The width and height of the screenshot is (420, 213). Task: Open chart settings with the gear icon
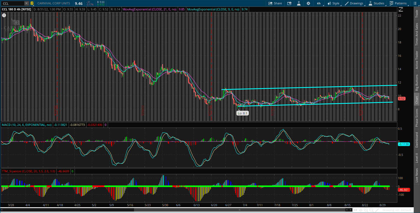[309, 3]
